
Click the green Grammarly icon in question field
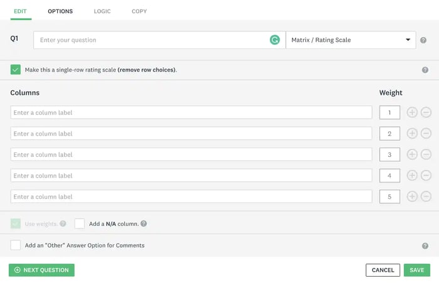pos(275,40)
